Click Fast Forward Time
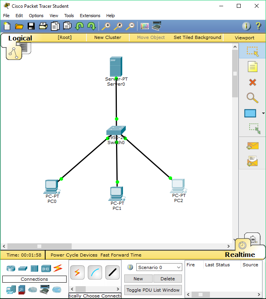 click(121, 255)
